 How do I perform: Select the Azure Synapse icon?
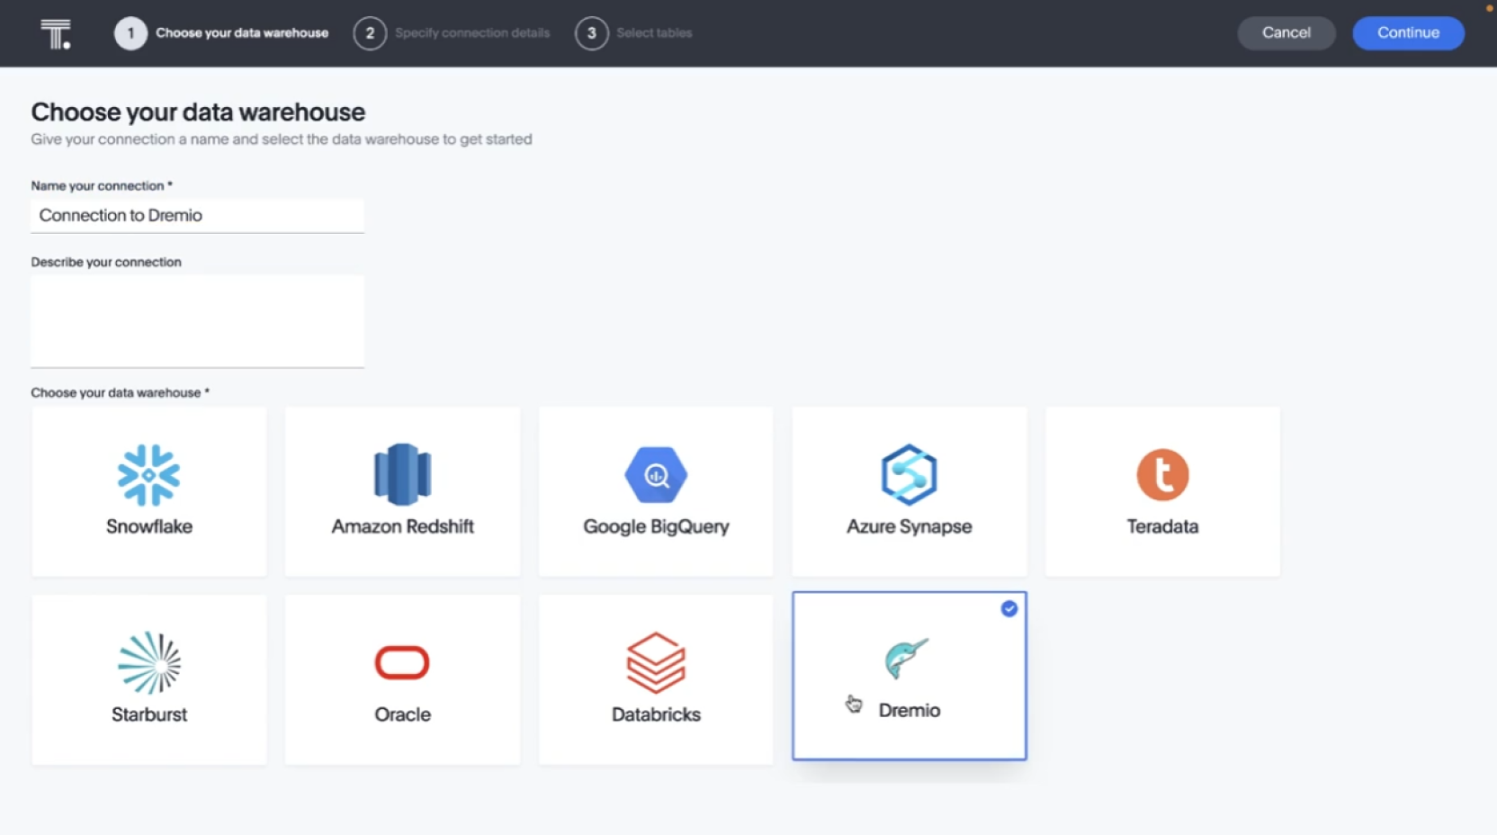click(909, 474)
